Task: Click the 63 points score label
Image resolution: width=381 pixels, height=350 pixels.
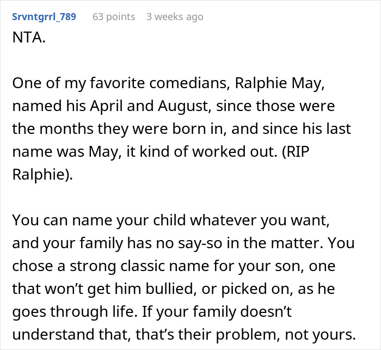Action: pos(114,17)
